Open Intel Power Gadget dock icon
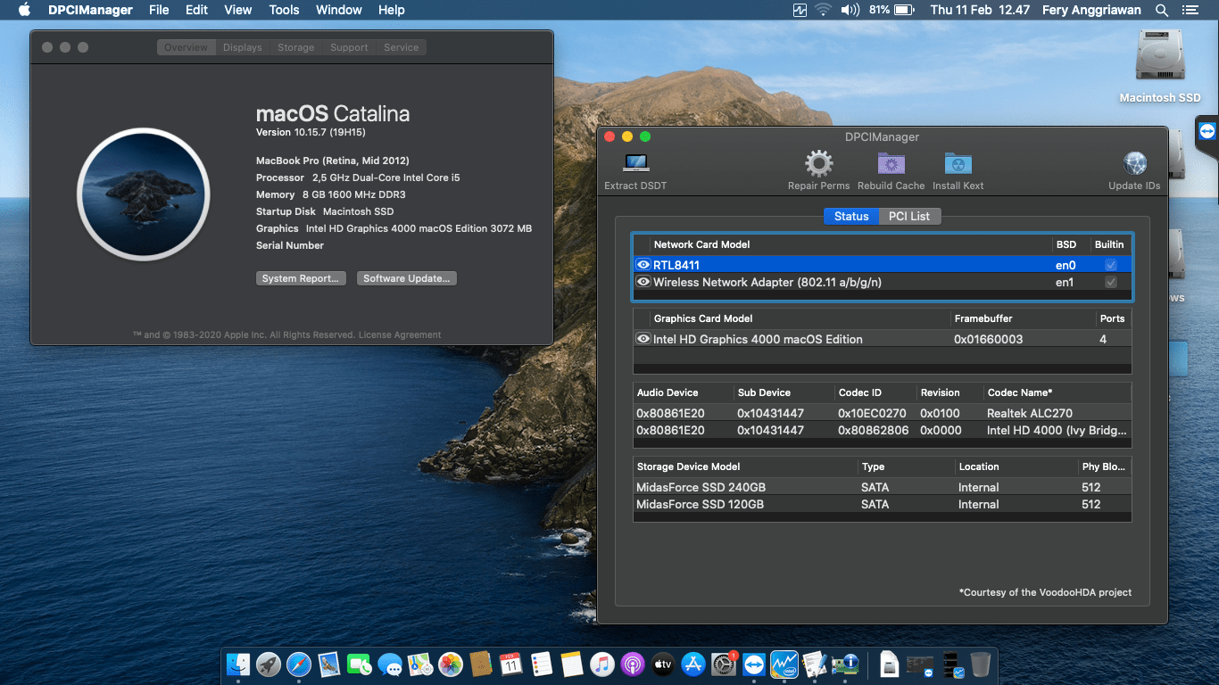 point(784,664)
